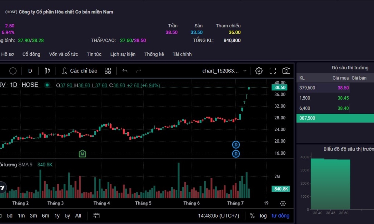
Task: Toggle log scale on price axis
Action: coord(263,215)
